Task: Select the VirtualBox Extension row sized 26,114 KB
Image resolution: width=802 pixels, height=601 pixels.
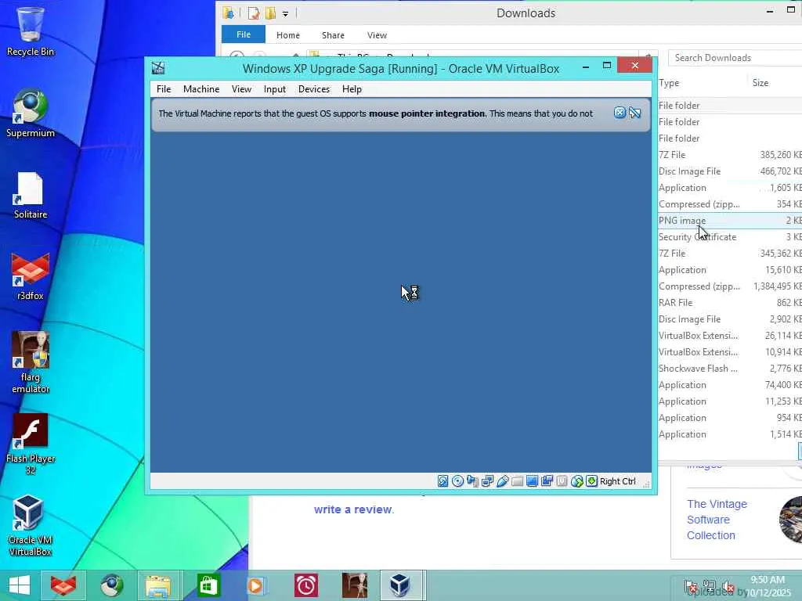Action: [730, 335]
